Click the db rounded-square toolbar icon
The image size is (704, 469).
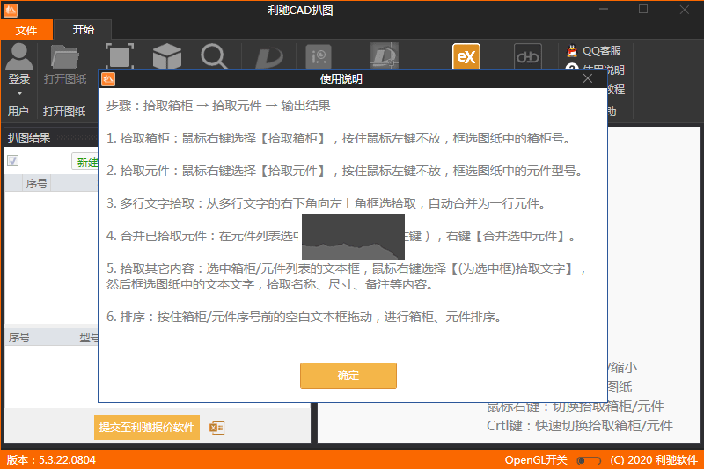[527, 56]
